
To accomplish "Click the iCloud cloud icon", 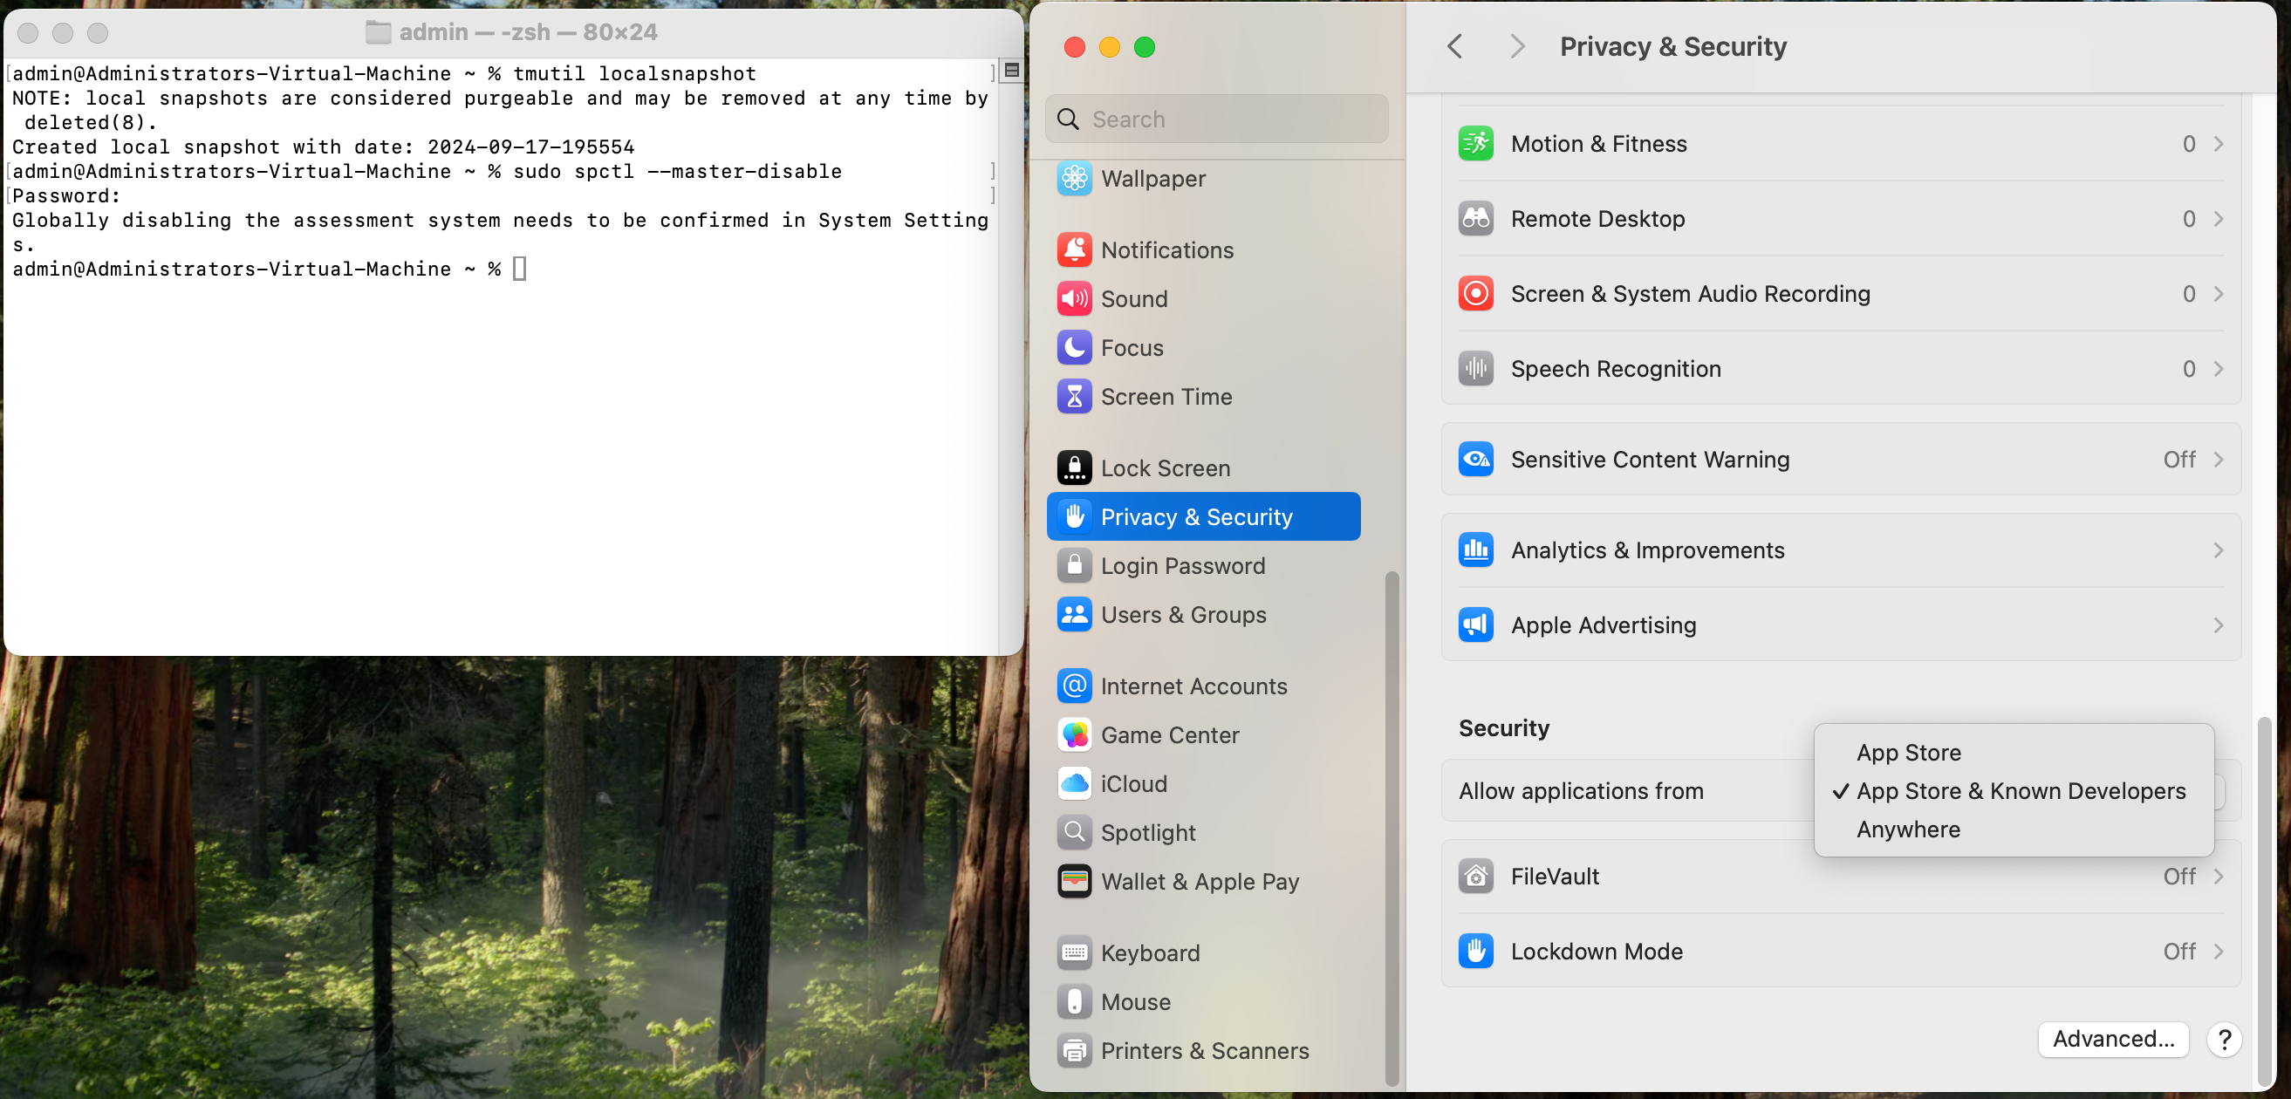I will (1074, 783).
